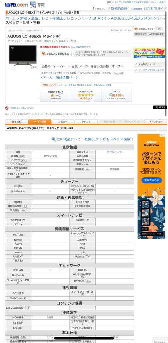Open 家電 in the breadcrumb
Screen dimensions: 168x343
pyautogui.click(x=23, y=18)
